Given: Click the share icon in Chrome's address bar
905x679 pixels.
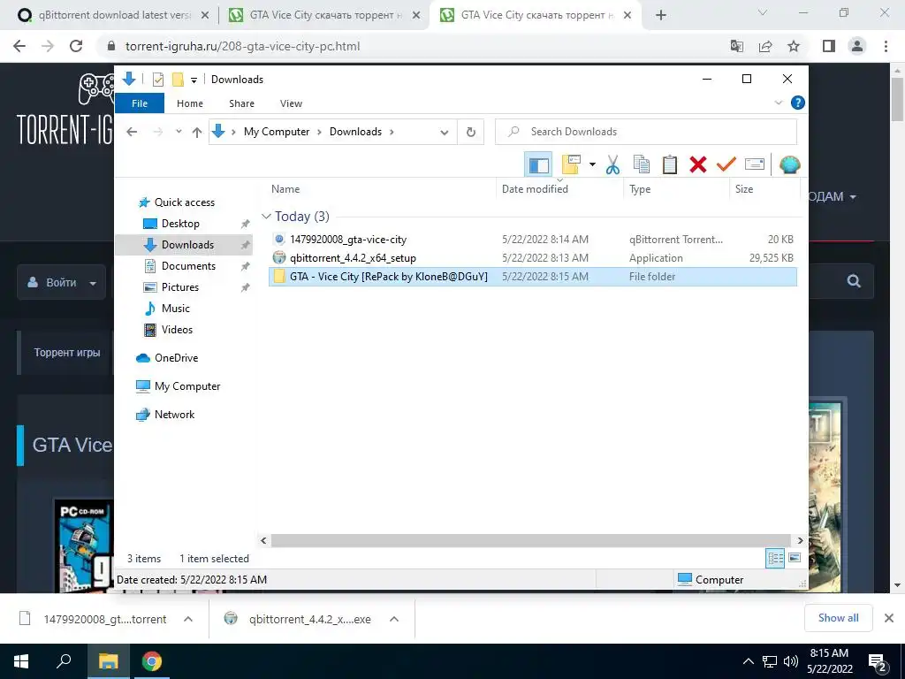Looking at the screenshot, I should click(765, 46).
